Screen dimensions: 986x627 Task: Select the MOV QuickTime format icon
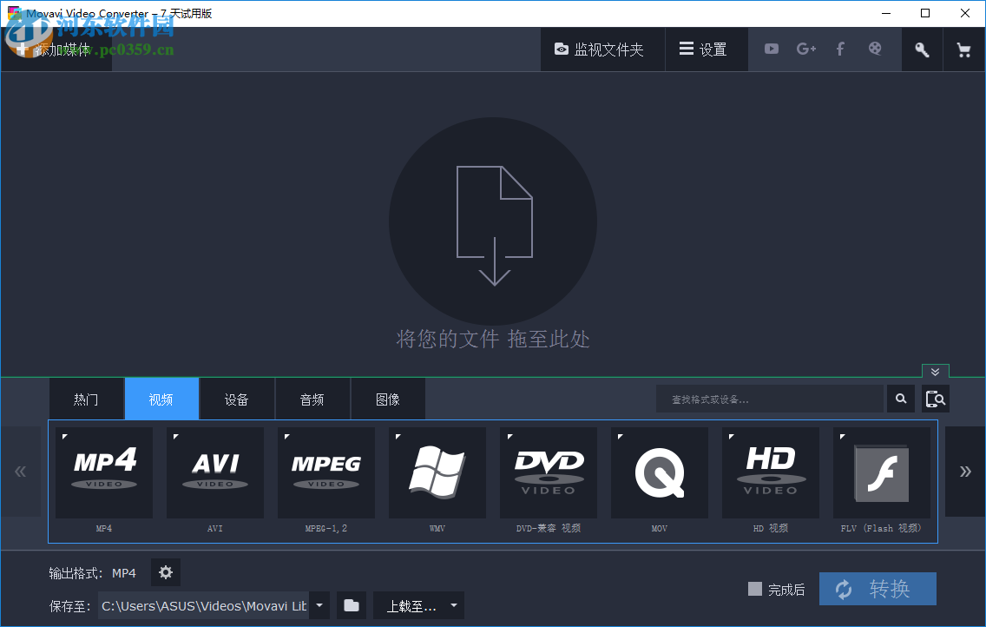point(659,472)
